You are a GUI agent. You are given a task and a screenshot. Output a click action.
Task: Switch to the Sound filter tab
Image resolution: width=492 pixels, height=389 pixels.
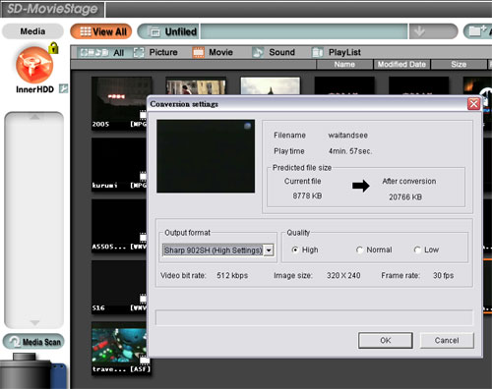point(274,52)
